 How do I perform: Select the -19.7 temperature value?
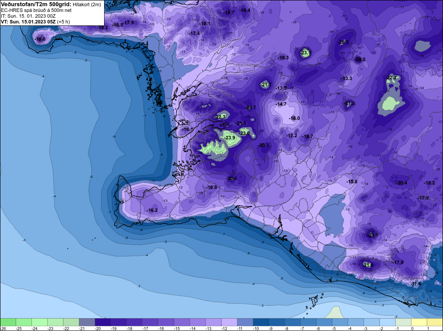click(229, 13)
